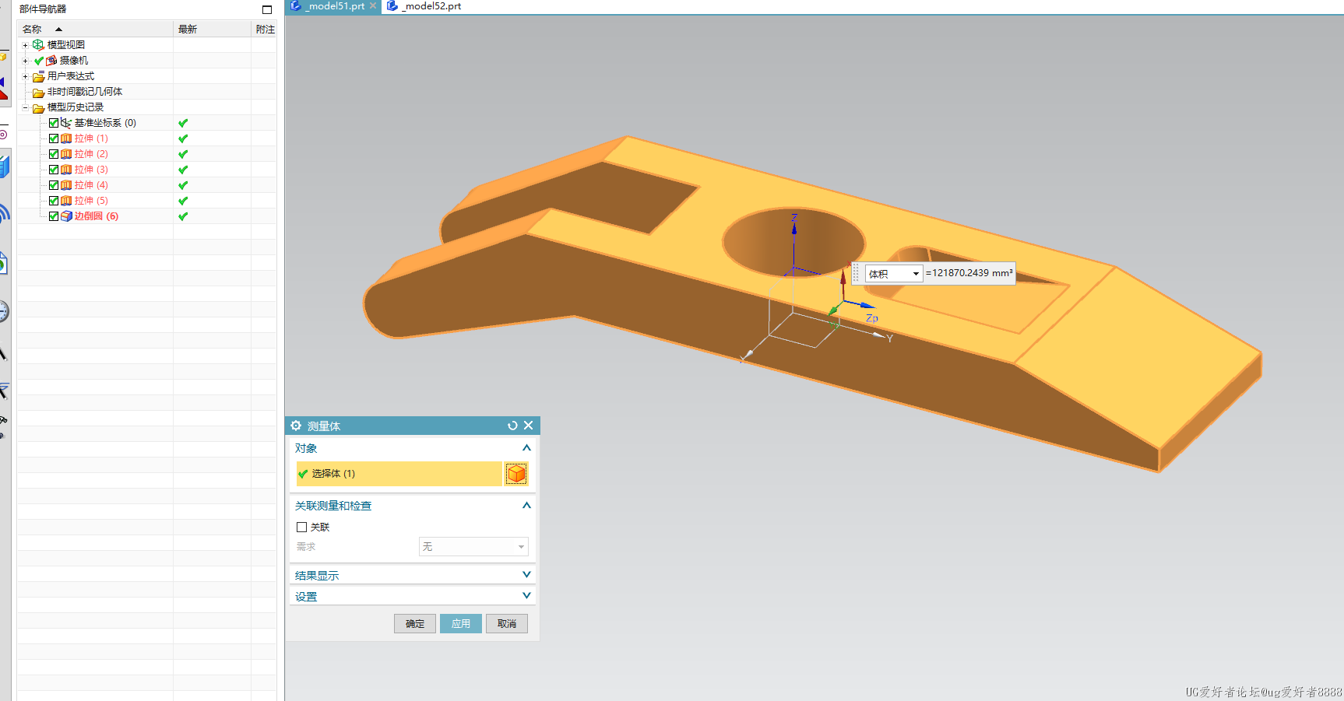The width and height of the screenshot is (1344, 701).
Task: Click the 选择体 (1) selection field
Action: pyautogui.click(x=399, y=473)
